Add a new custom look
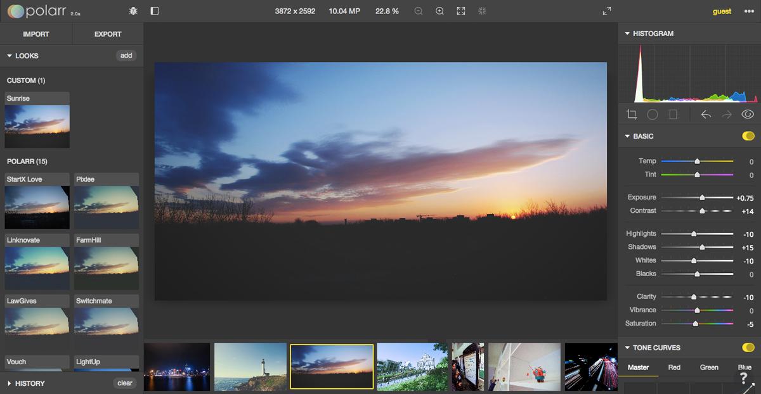This screenshot has width=761, height=394. coord(126,56)
